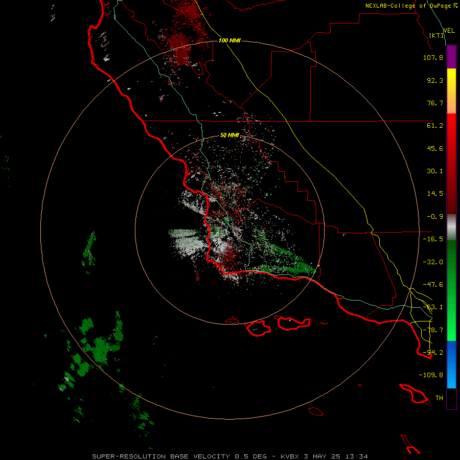Click the -32.0 legend value

[x=433, y=262]
